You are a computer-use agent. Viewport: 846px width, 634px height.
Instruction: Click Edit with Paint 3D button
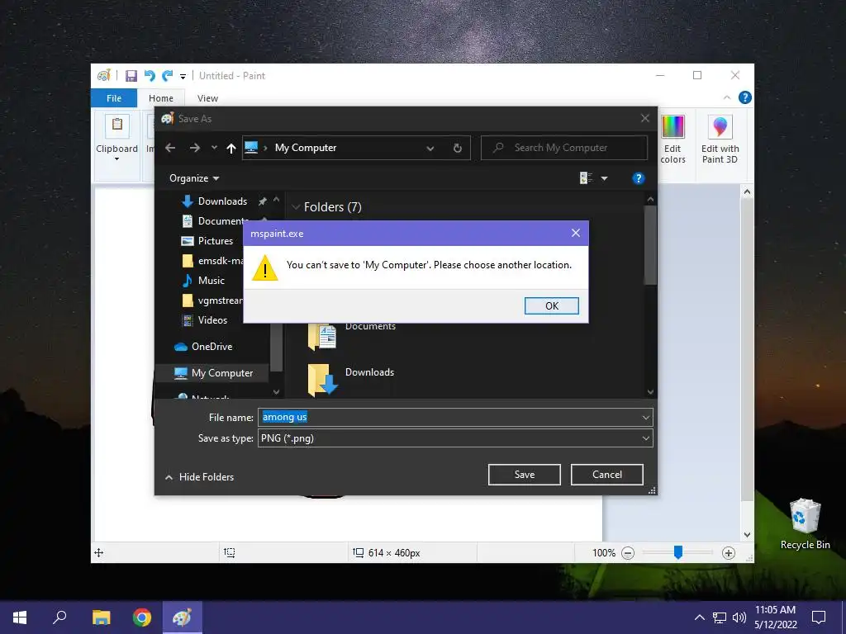720,139
